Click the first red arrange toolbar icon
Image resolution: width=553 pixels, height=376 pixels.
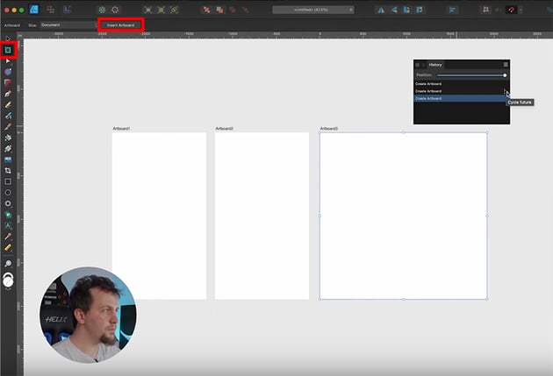pos(206,10)
